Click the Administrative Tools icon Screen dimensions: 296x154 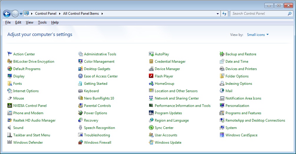pyautogui.click(x=80, y=54)
